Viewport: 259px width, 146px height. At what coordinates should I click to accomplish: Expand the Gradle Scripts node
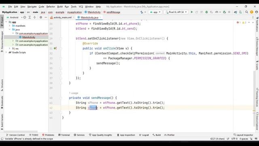click(x=6, y=52)
